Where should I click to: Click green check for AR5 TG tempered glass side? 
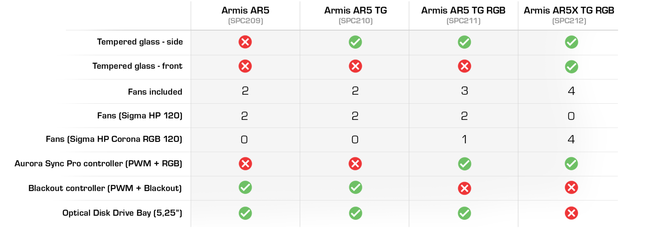355,42
